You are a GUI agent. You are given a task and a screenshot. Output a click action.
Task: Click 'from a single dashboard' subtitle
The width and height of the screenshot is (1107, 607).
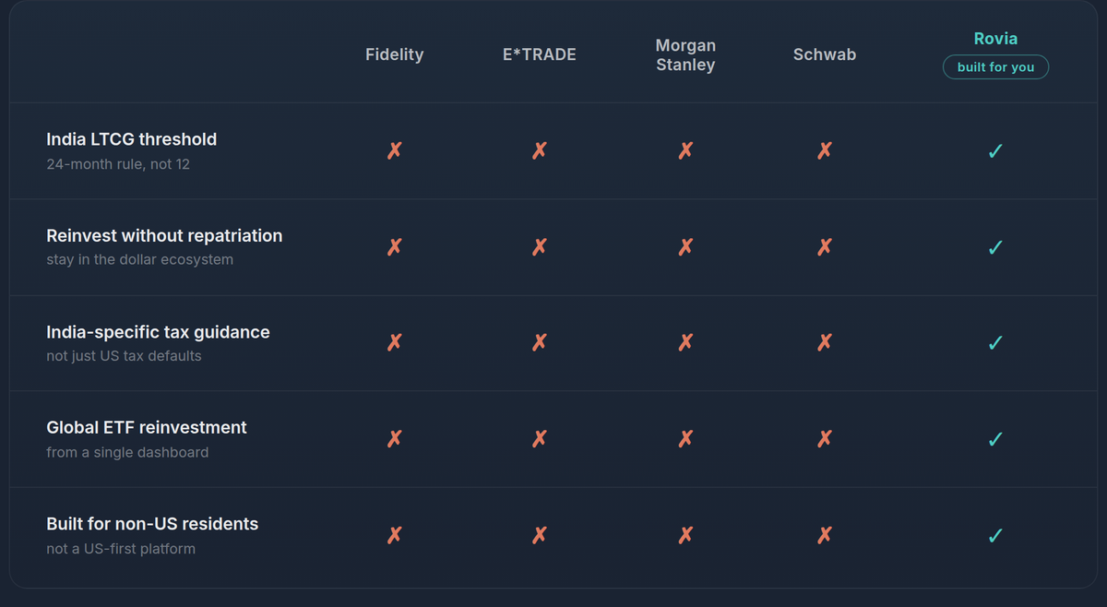[127, 453]
